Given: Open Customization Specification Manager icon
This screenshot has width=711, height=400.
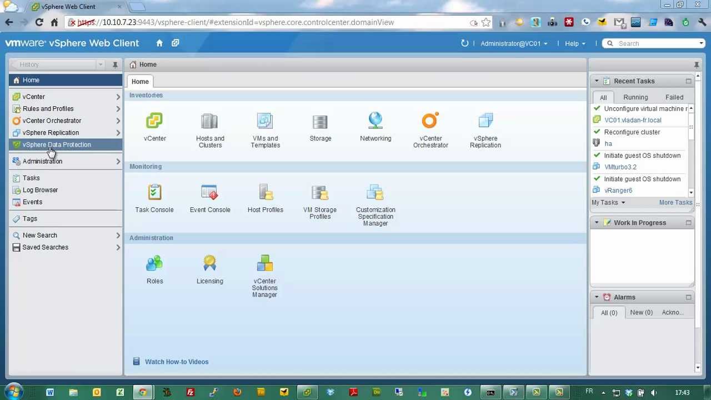Looking at the screenshot, I should click(x=375, y=192).
